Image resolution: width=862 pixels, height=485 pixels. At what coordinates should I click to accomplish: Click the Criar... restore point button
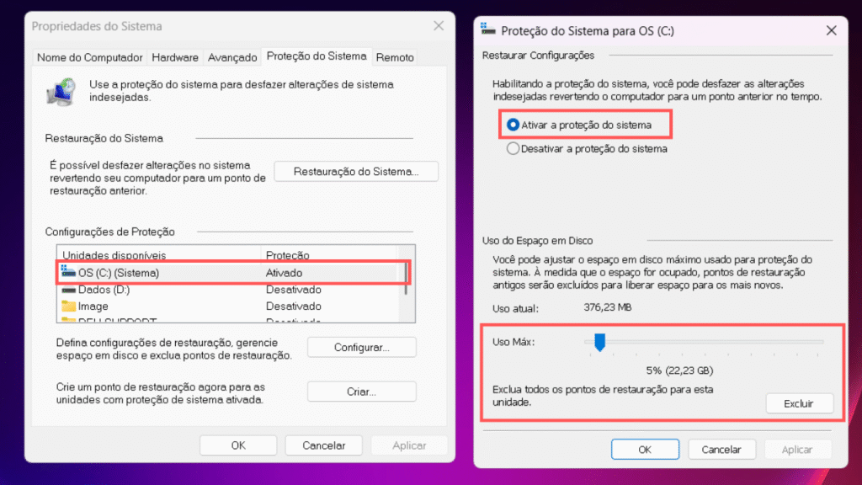(361, 392)
